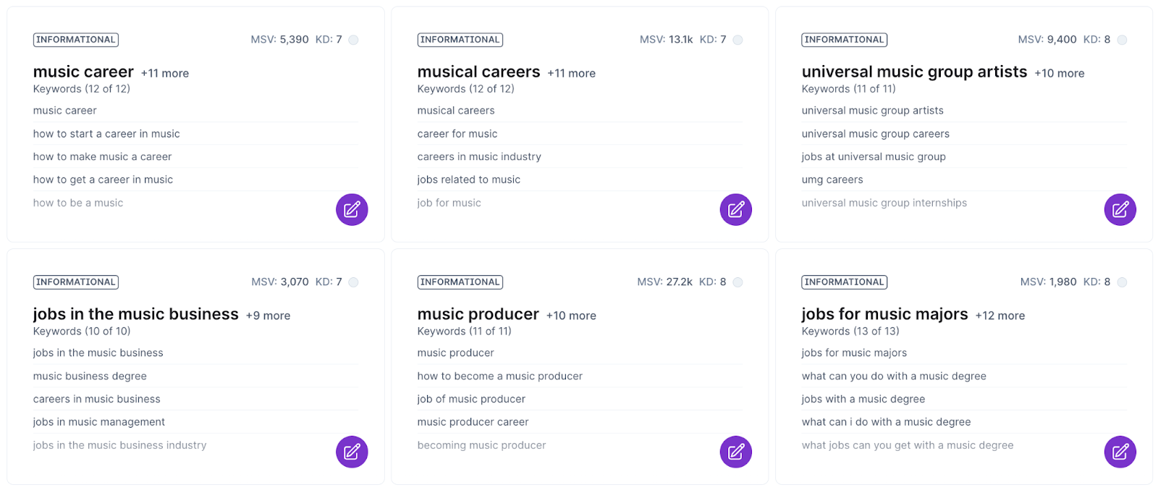Select the KD circle on music career card
Viewport: 1158px width, 490px height.
tap(353, 40)
